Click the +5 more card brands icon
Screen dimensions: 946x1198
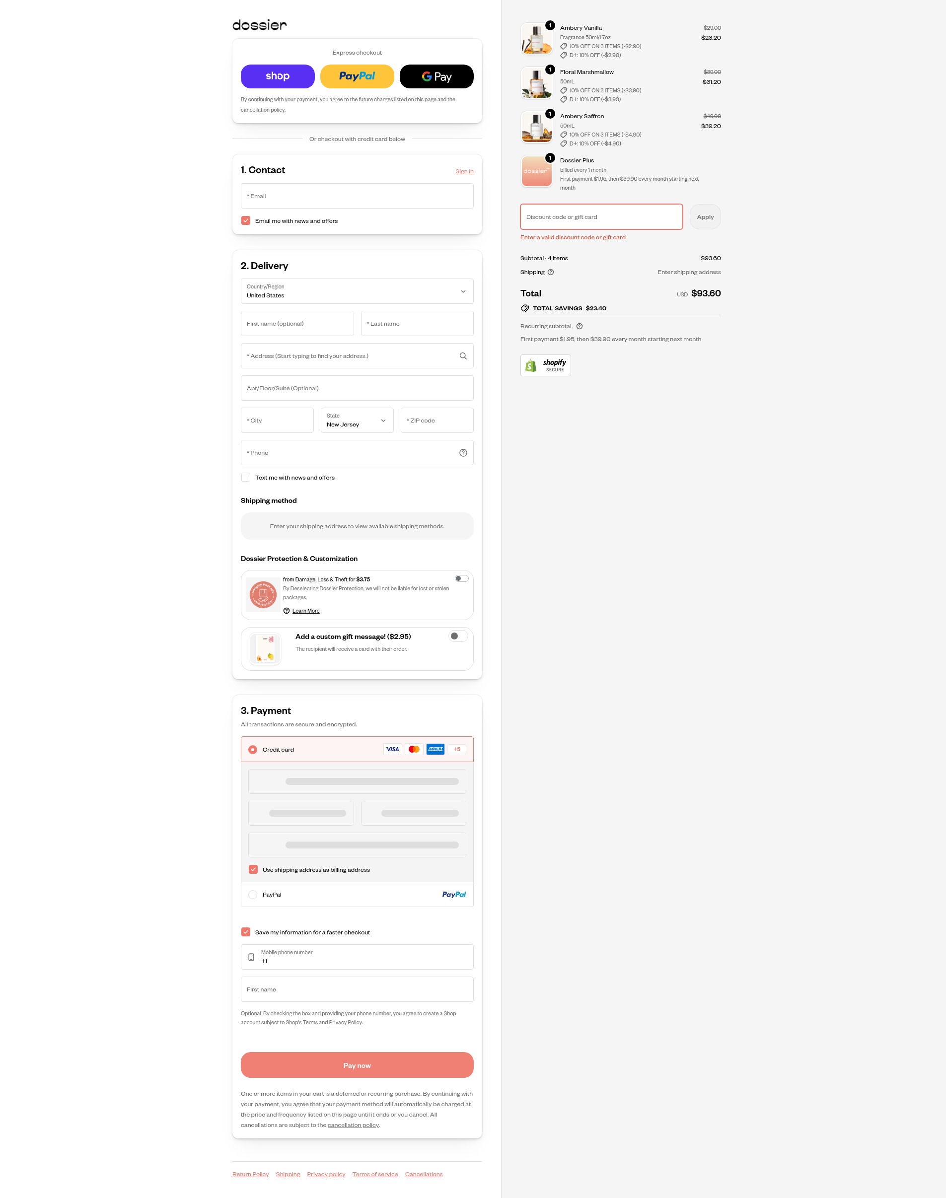(457, 749)
